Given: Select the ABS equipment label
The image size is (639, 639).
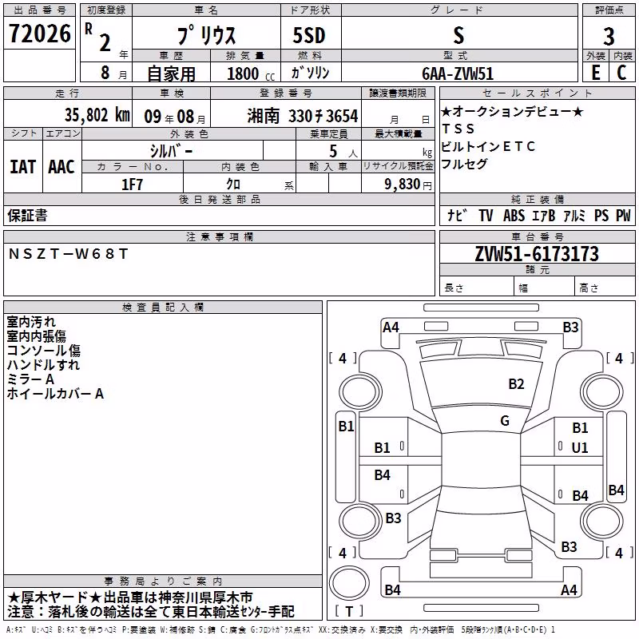Looking at the screenshot, I should pyautogui.click(x=514, y=215).
